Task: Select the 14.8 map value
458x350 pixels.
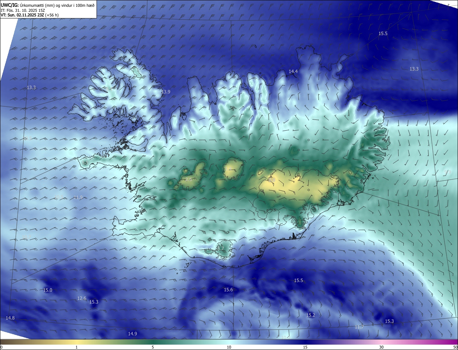Action: click(x=10, y=318)
